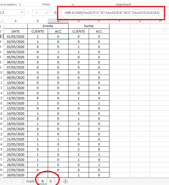
Task: Open the Police group dialog launcher
Action: coord(73,4)
